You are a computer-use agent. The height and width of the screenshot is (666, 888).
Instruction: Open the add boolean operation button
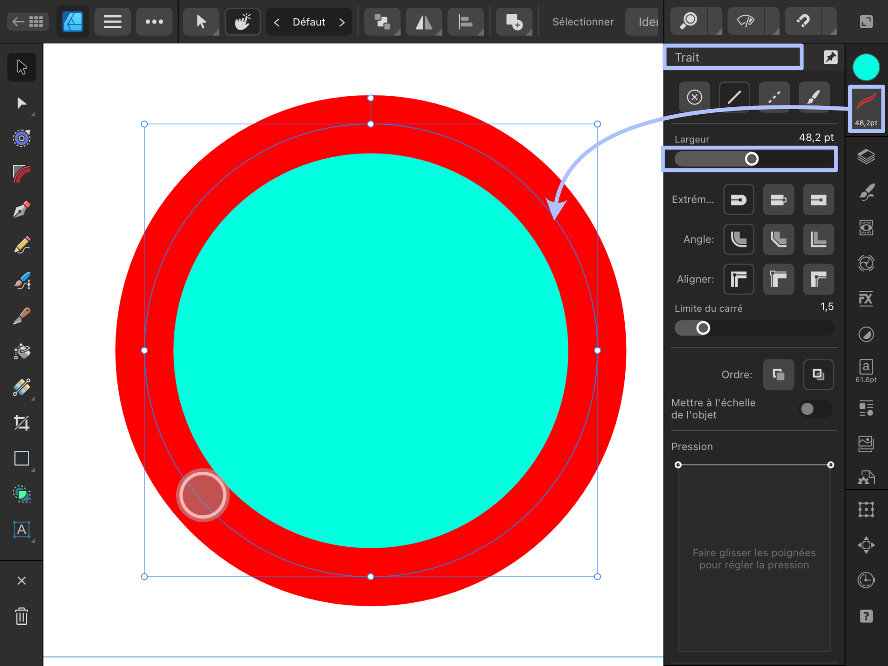514,22
